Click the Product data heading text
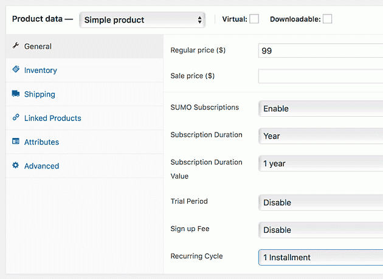383x279 pixels. tap(37, 19)
